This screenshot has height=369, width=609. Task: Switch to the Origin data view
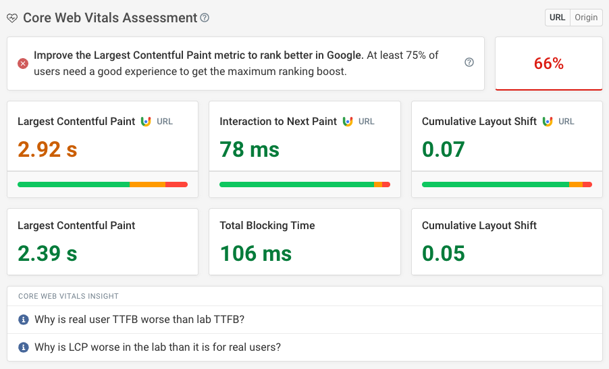(586, 18)
